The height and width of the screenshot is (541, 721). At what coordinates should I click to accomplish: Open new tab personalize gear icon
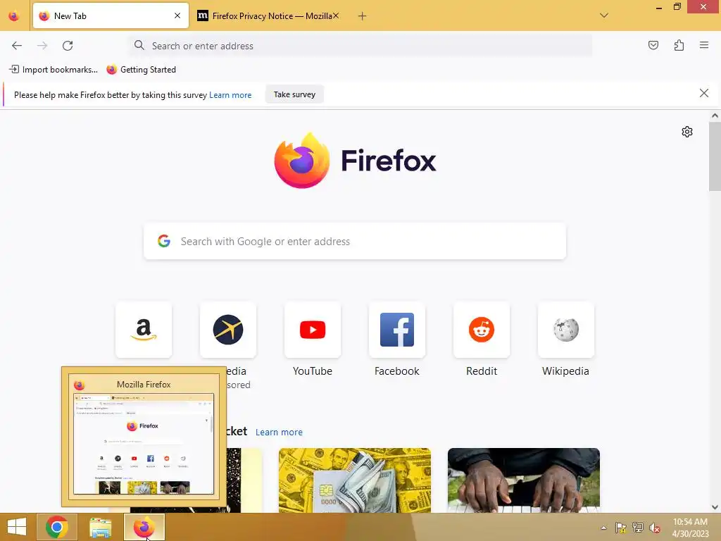point(687,132)
